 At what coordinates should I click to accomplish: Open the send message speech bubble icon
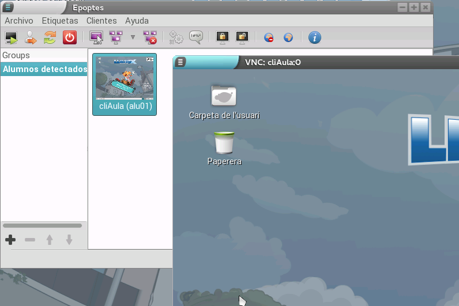[196, 38]
